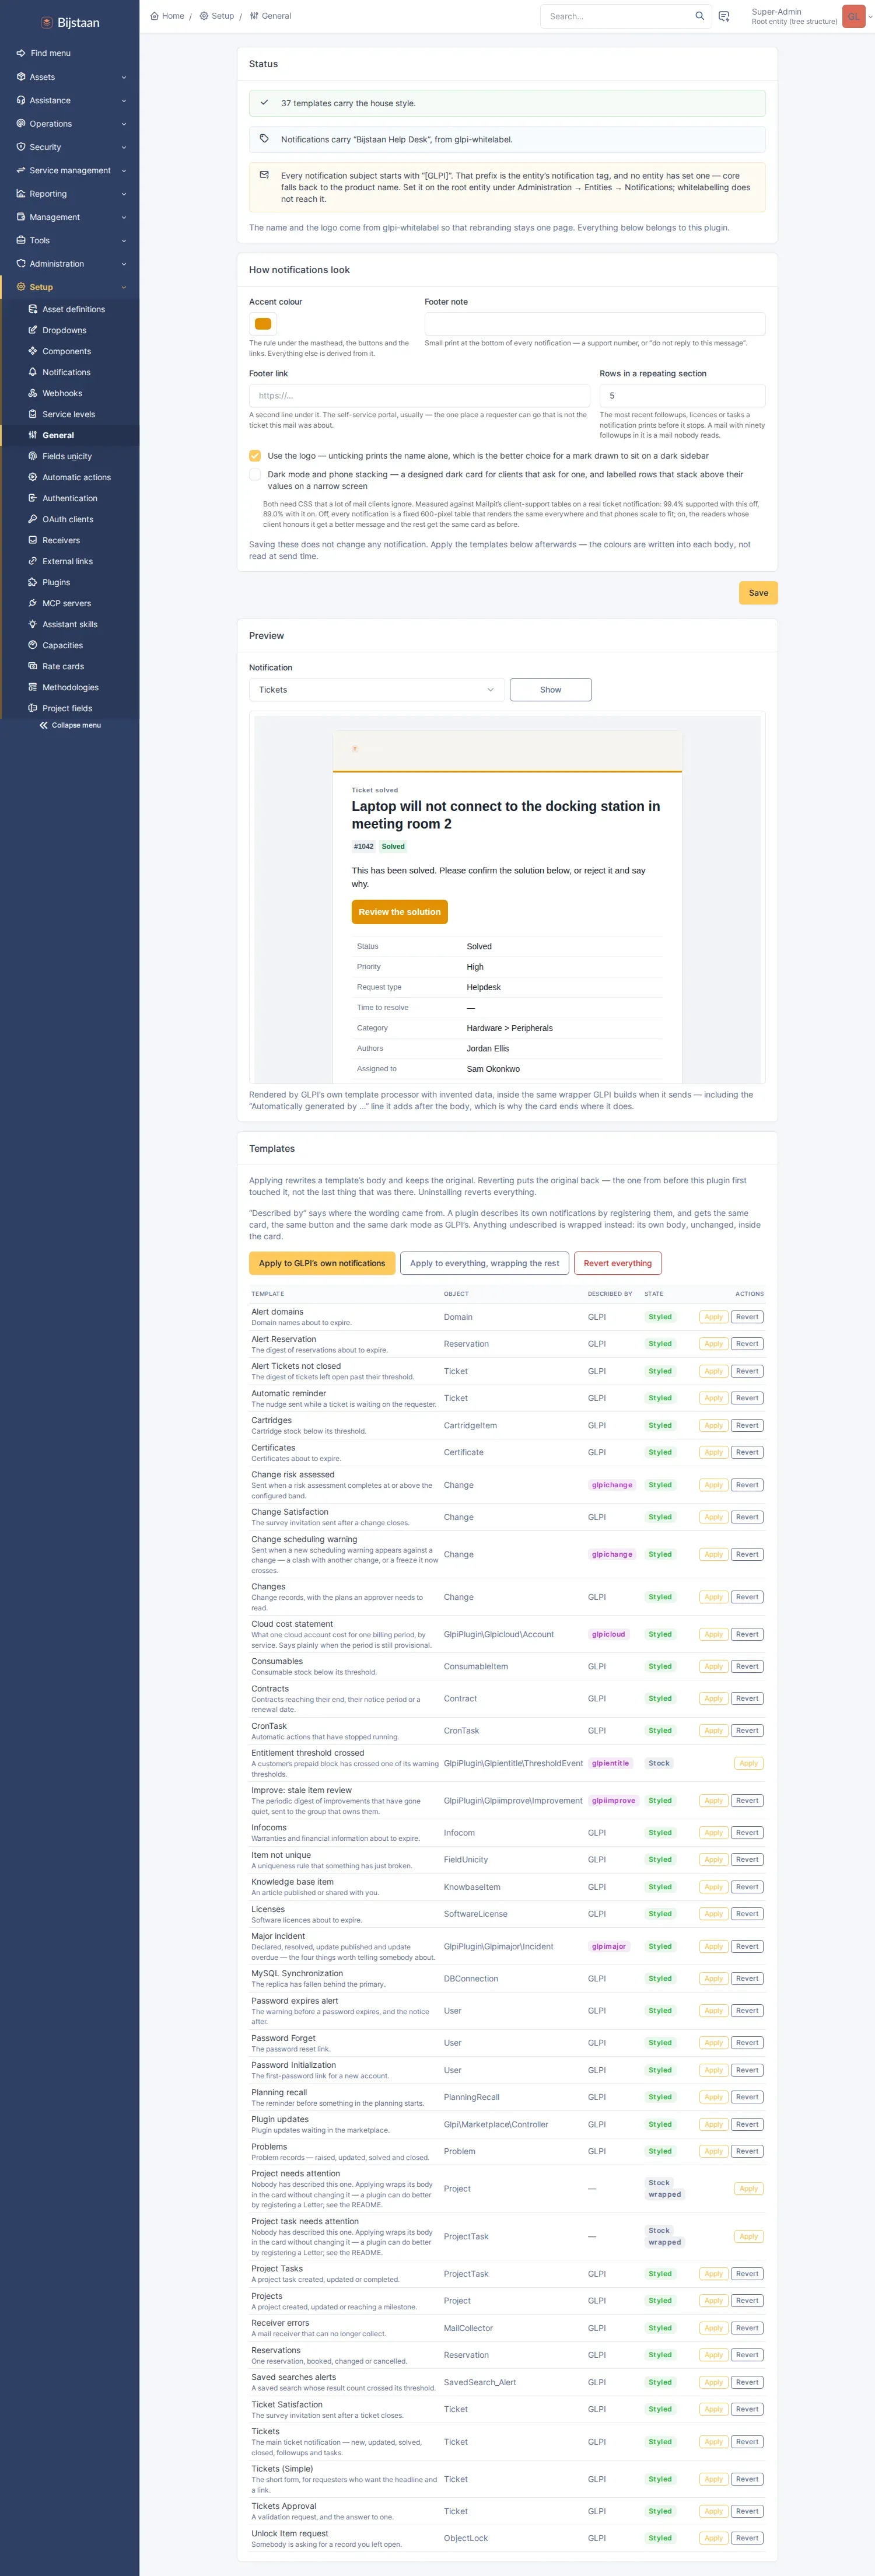Open the Accent colour swatch

(263, 324)
